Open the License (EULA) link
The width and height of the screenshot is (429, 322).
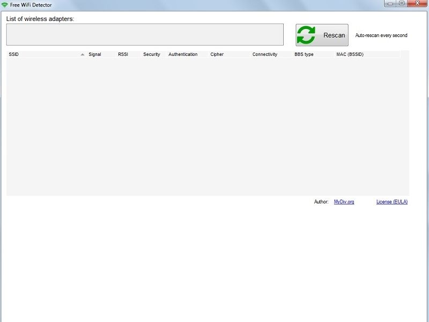click(392, 202)
